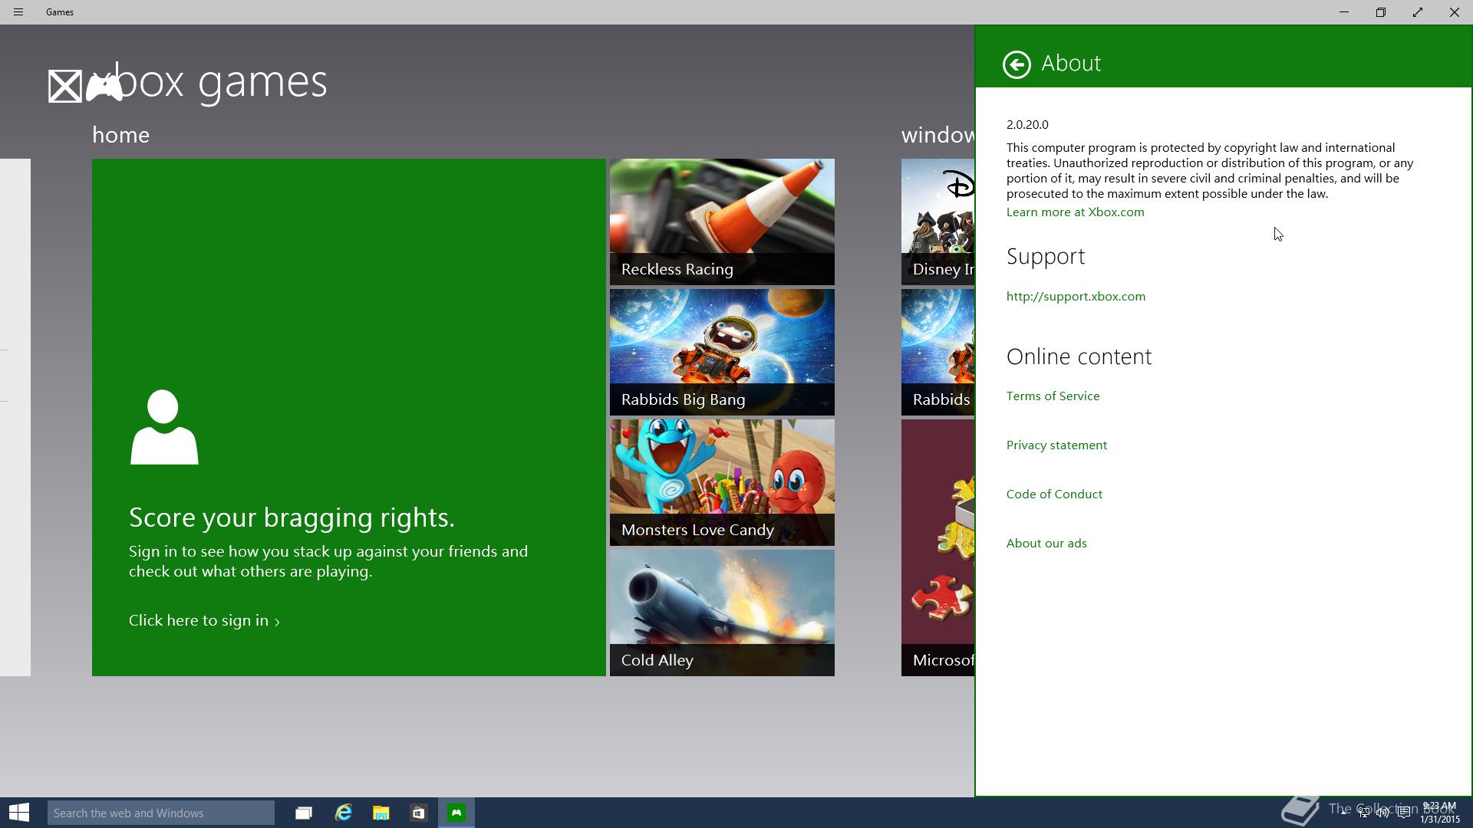Open the Privacy statement link
This screenshot has height=828, width=1473.
[1056, 445]
